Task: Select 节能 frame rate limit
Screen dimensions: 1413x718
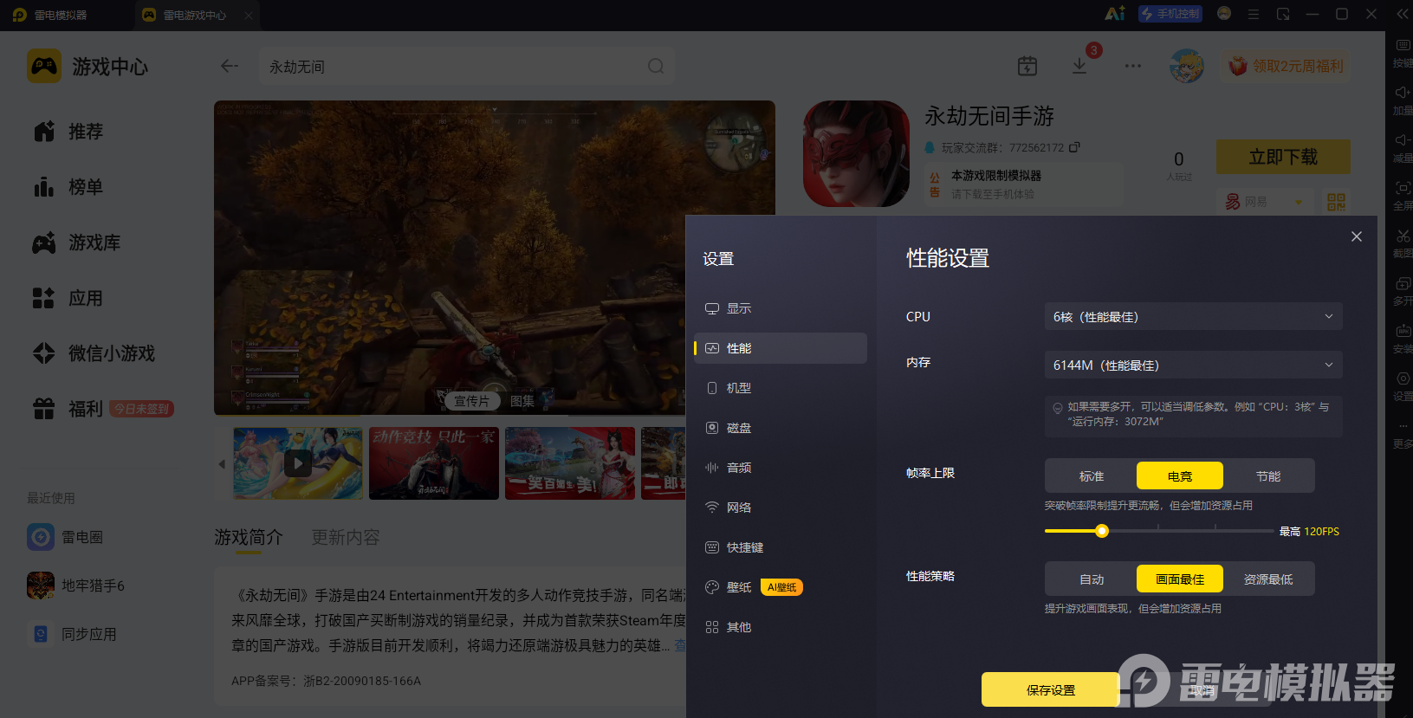Action: click(x=1268, y=475)
